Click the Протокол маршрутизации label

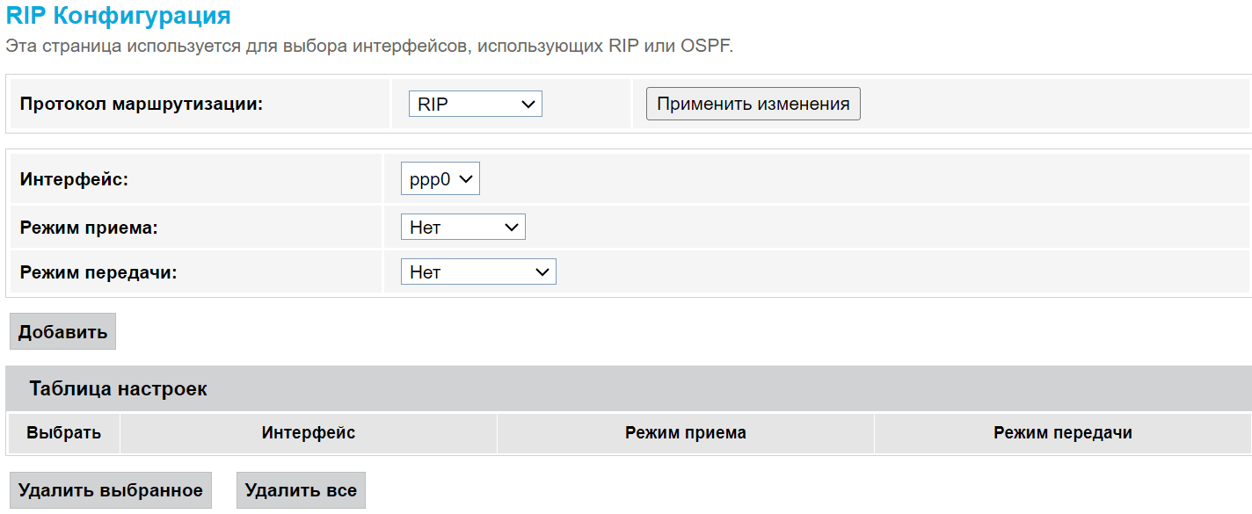click(x=142, y=105)
